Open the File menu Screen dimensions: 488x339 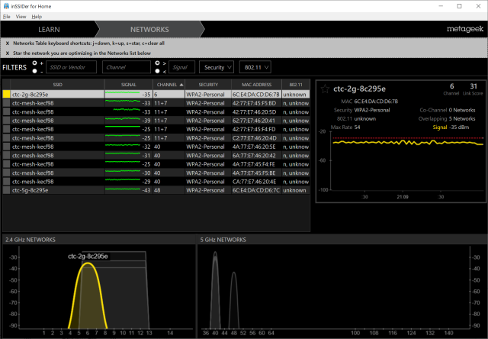click(x=7, y=17)
